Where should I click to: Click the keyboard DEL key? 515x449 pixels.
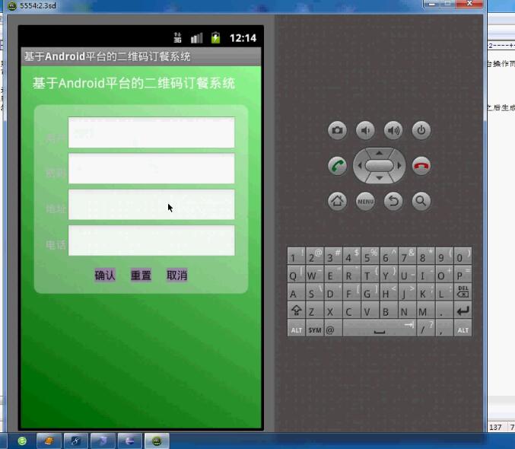click(x=463, y=292)
